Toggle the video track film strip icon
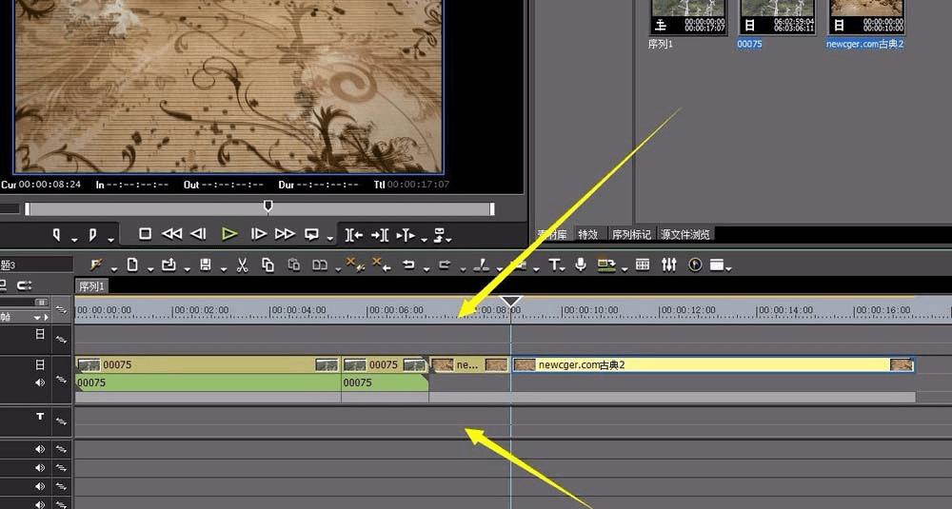This screenshot has height=509, width=952. [x=40, y=364]
